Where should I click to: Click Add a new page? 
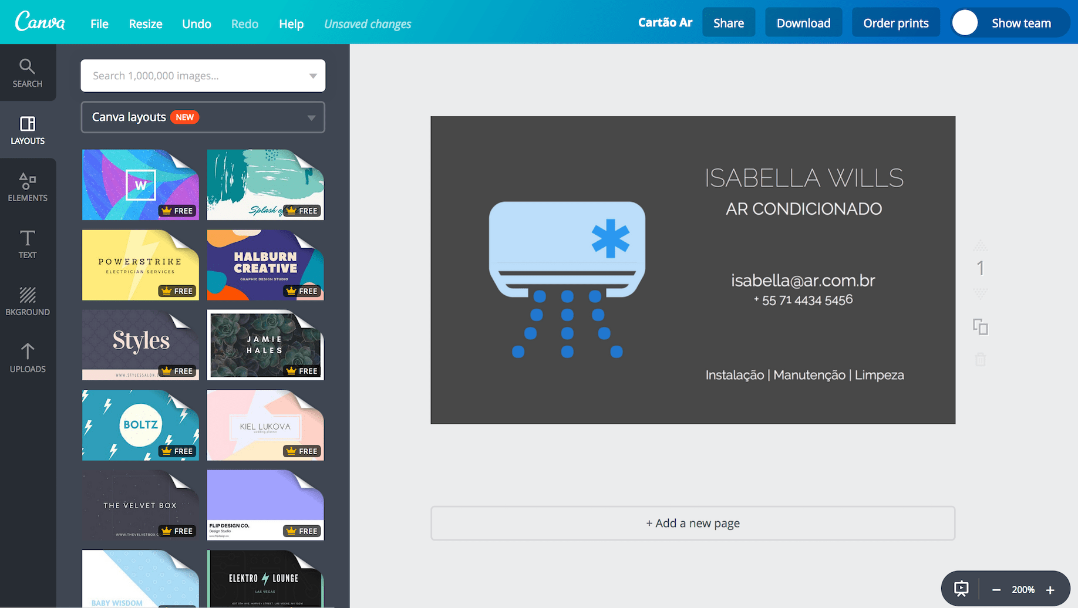(693, 523)
